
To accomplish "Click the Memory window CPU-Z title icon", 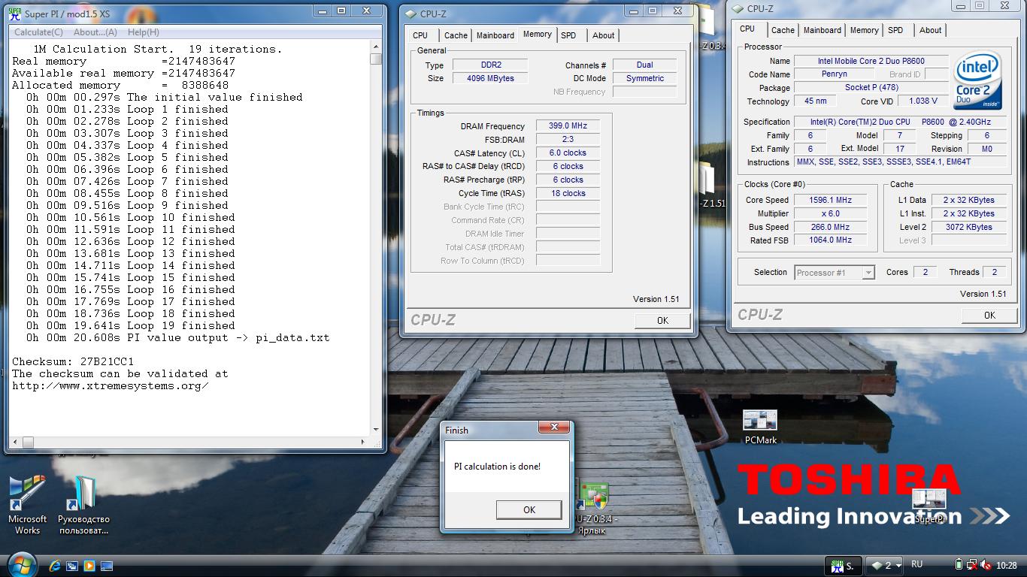I will click(410, 14).
